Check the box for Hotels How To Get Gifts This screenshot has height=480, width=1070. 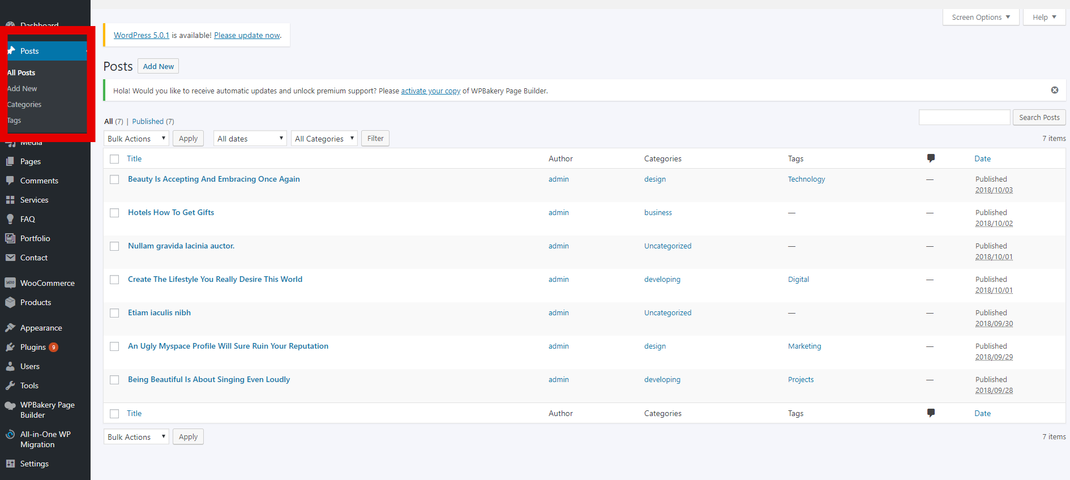pos(114,213)
